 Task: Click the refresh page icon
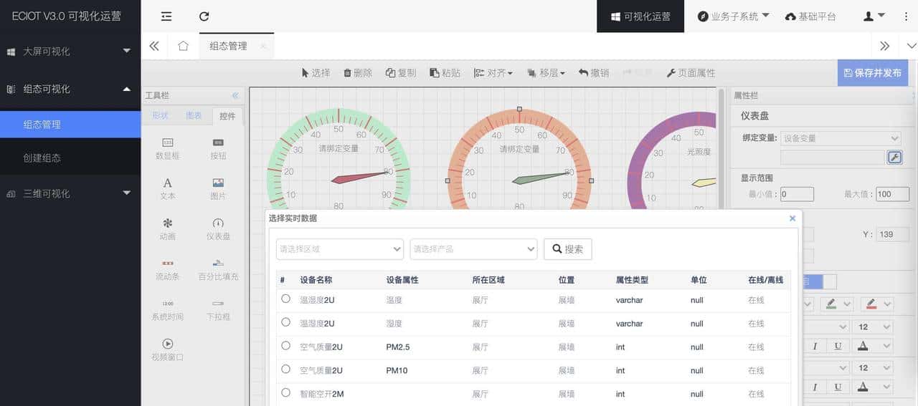204,16
